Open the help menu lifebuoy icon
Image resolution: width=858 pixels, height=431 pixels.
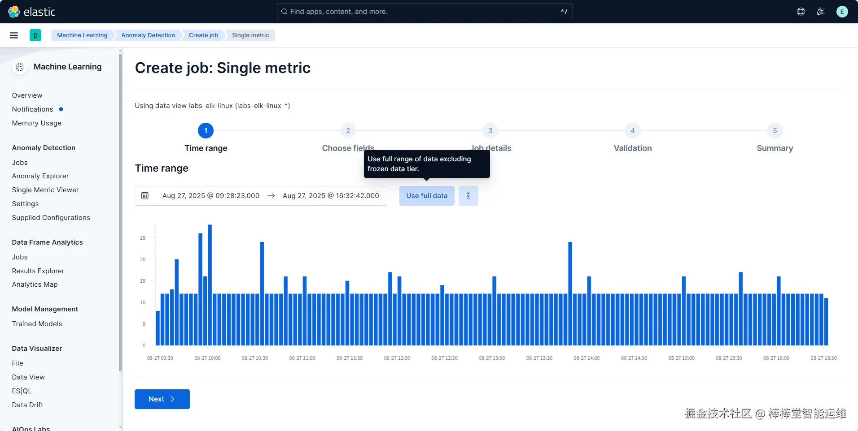pos(801,12)
